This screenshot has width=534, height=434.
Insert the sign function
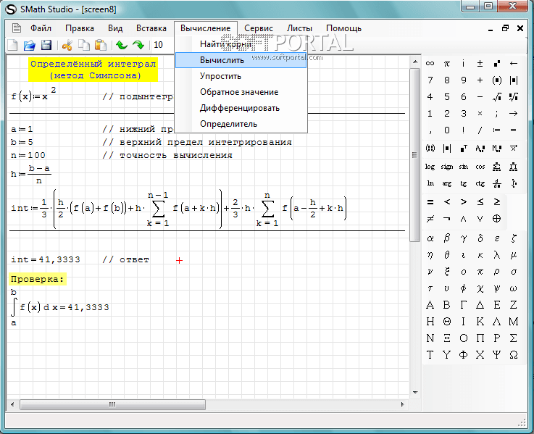447,167
